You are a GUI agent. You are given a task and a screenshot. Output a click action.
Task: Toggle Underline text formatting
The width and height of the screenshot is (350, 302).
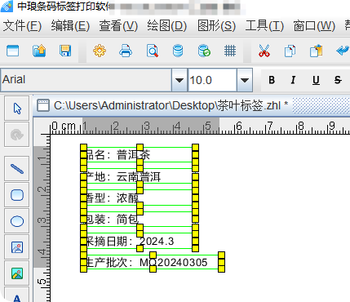316,80
